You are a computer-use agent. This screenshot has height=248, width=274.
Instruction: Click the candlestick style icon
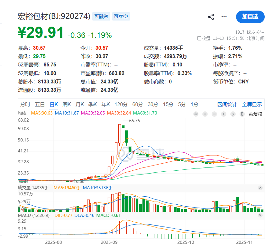coord(242,114)
